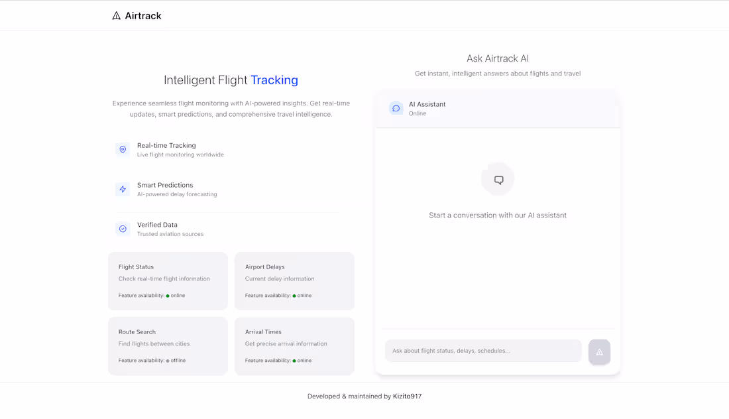Screen dimensions: 729x419
Task: Click the 'Real-time Tracking' feature title
Action: coord(166,146)
